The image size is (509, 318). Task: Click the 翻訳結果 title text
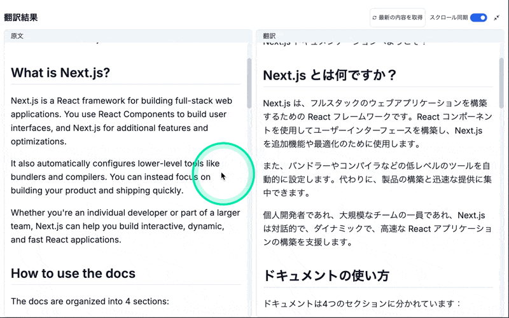click(x=21, y=17)
